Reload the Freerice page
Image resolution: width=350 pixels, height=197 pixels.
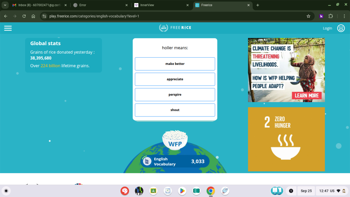(x=24, y=16)
